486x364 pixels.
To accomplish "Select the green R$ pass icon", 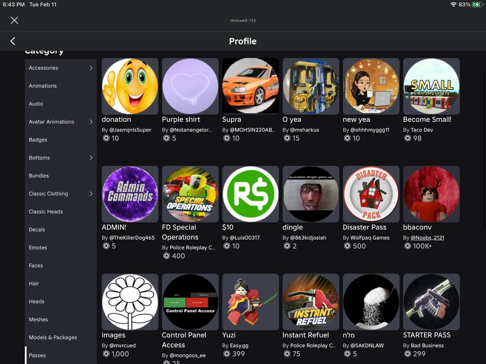I will (250, 194).
